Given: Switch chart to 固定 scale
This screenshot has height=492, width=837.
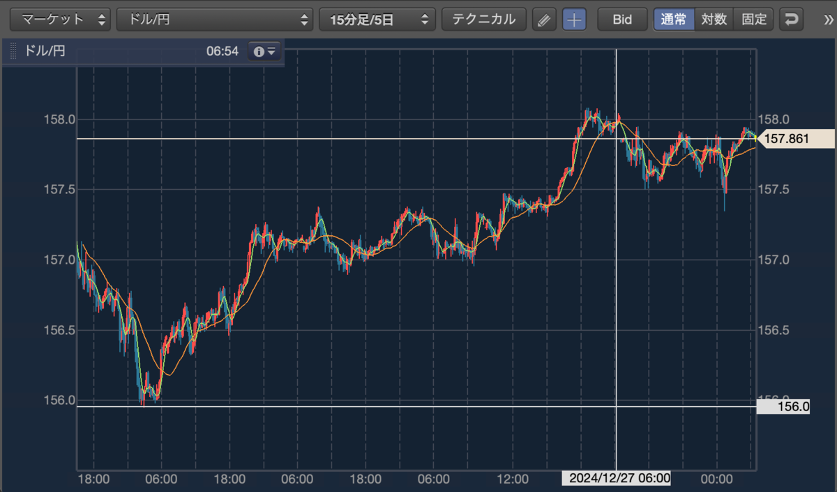Looking at the screenshot, I should pos(754,20).
